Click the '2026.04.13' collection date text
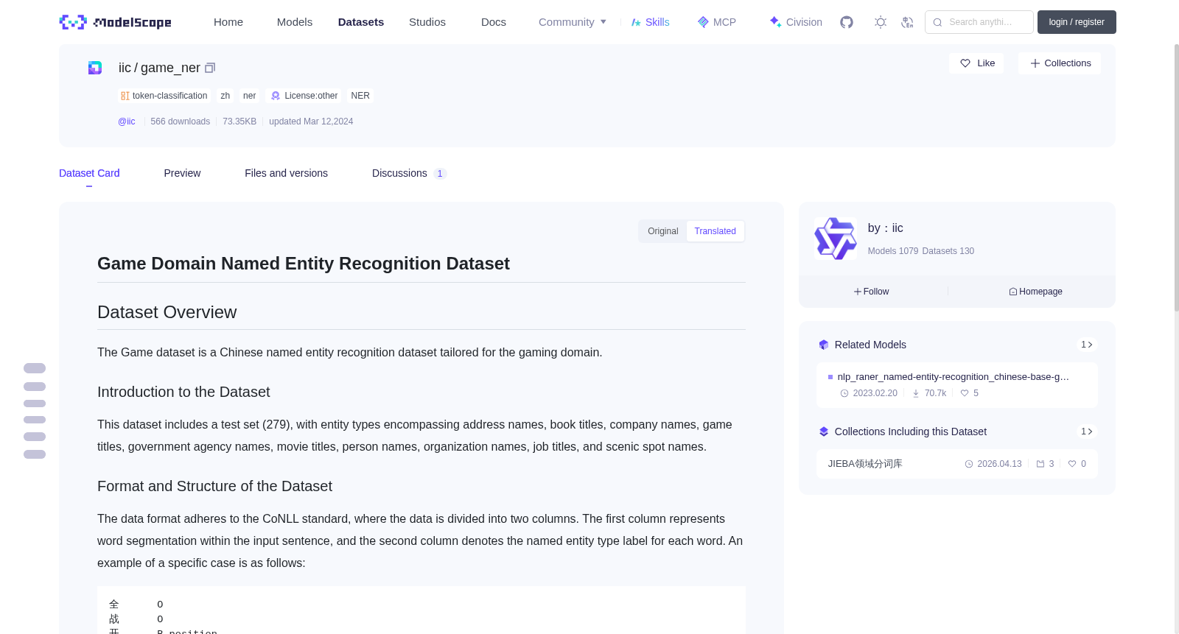This screenshot has width=1179, height=634. tap(999, 464)
